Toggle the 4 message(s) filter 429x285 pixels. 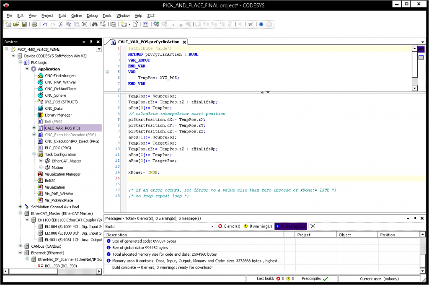tap(290, 226)
